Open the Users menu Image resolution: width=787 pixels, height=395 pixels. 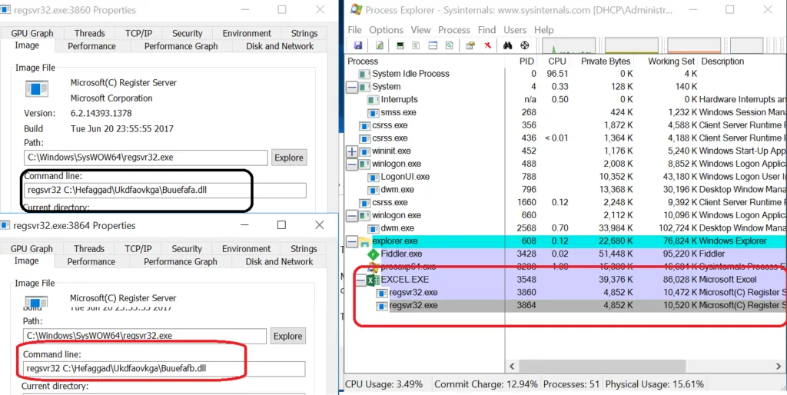515,30
